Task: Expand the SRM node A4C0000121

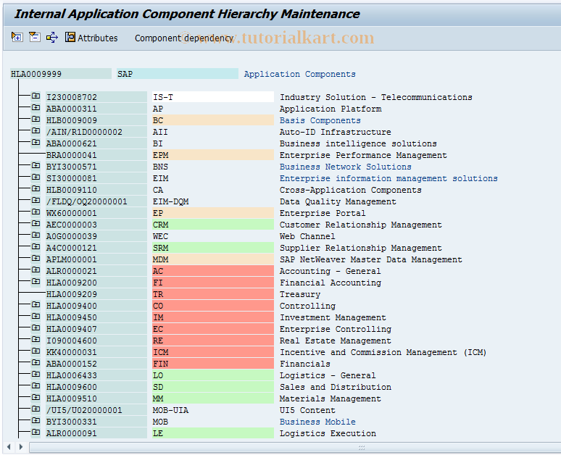Action: tap(36, 247)
